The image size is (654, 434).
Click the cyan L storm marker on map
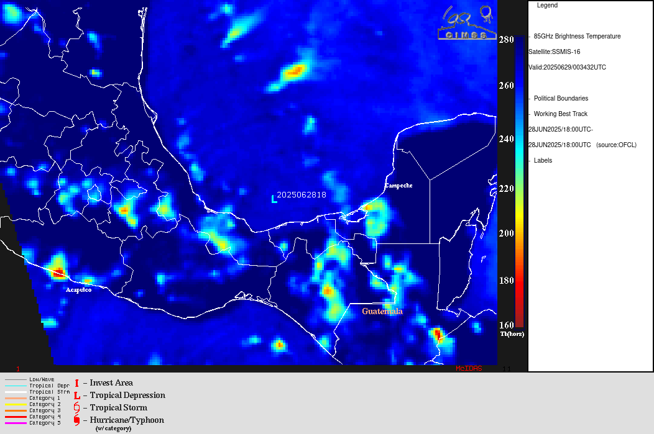tap(274, 199)
